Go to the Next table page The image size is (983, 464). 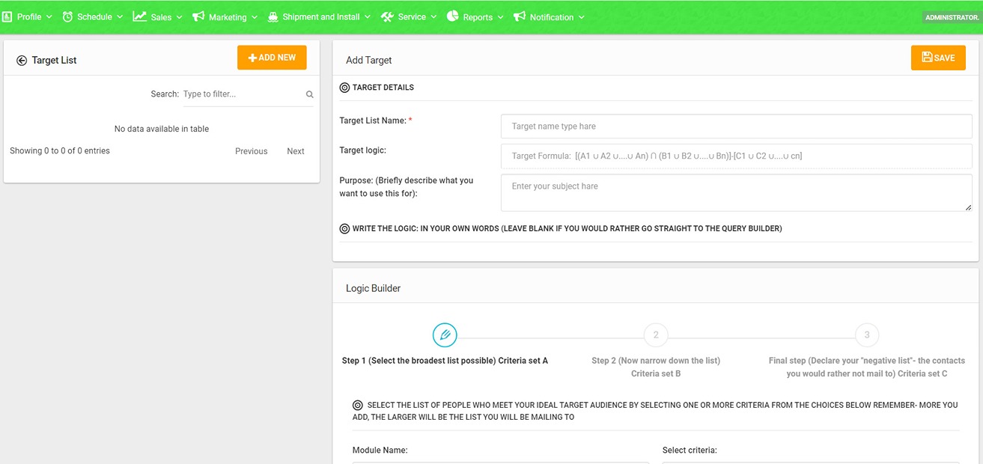(296, 151)
